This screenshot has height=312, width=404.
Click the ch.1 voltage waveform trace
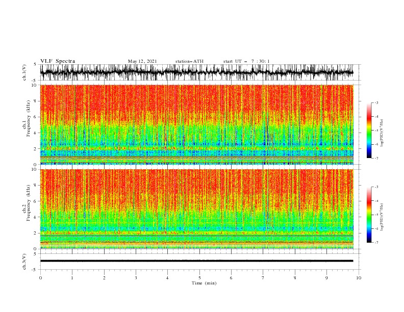tap(196, 72)
